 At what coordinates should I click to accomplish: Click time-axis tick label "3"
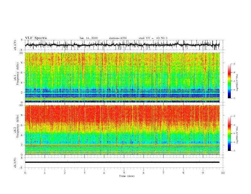84,173
